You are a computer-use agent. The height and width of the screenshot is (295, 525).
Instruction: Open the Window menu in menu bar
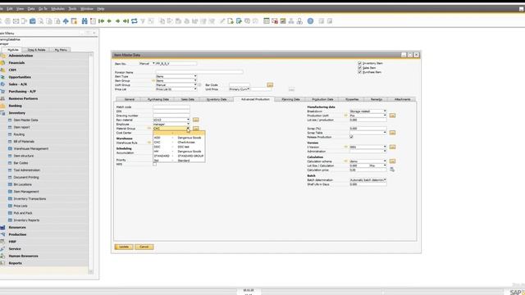(87, 9)
